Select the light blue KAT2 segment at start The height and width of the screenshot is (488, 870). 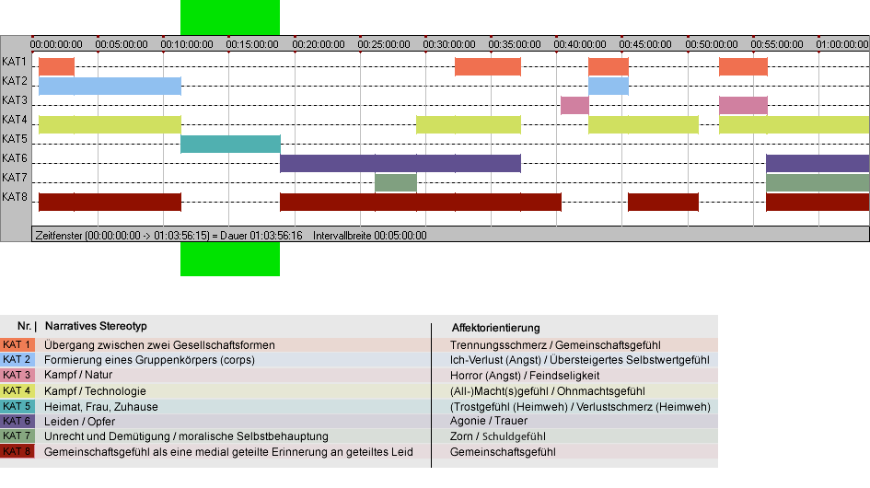(x=110, y=86)
